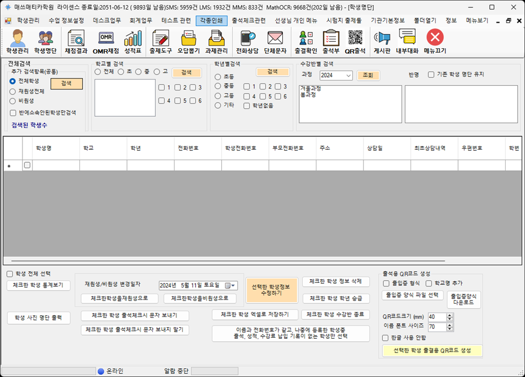Open the 학생관리 toolbar icon
Viewport: 525px width, 377px height.
click(17, 42)
